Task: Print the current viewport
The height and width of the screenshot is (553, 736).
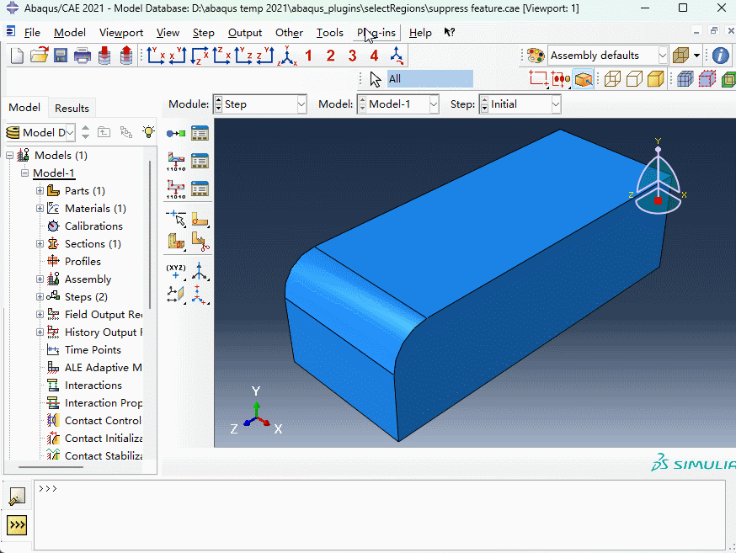Action: pyautogui.click(x=81, y=54)
